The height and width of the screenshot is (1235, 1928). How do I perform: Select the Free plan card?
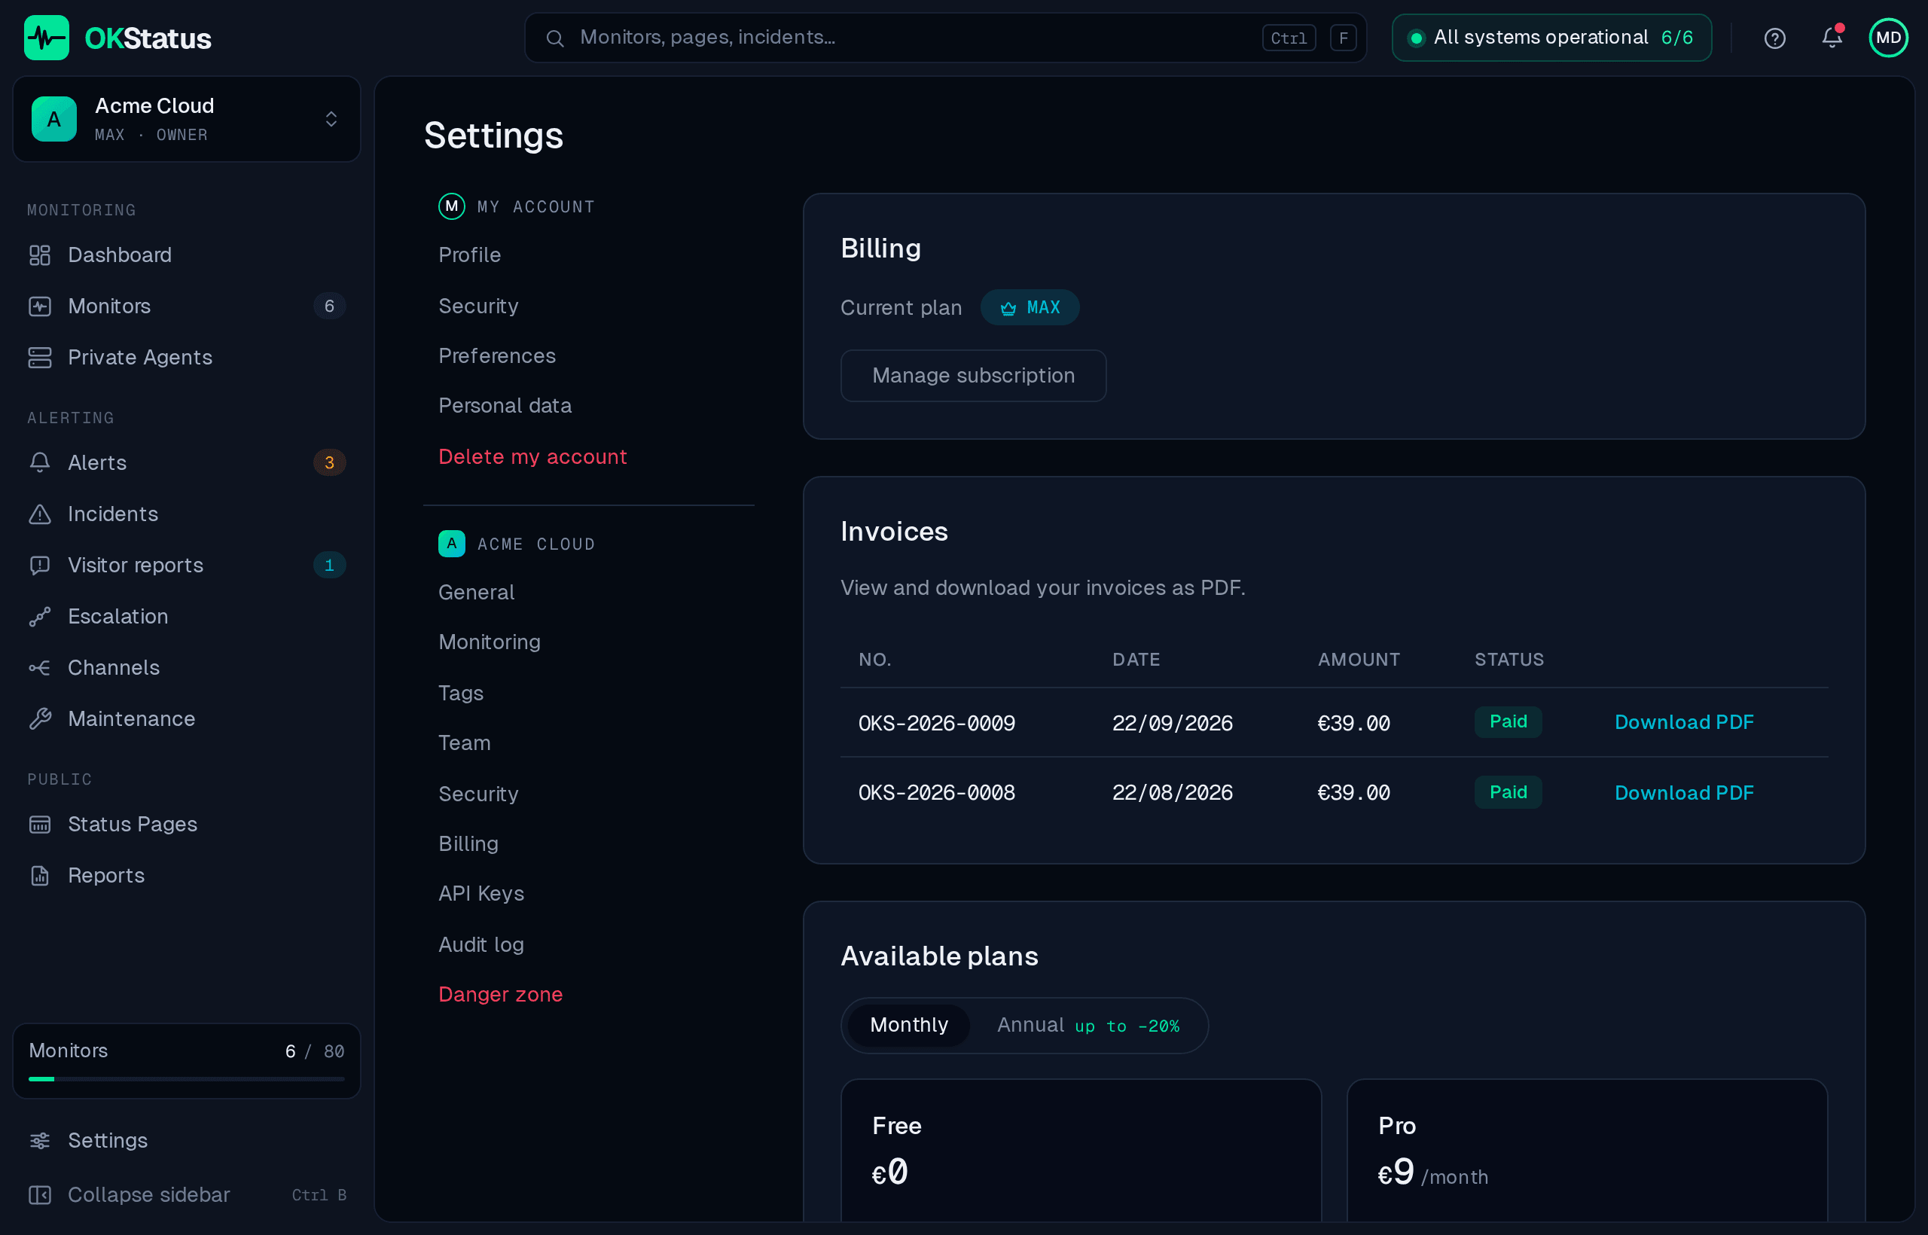coord(1080,1150)
